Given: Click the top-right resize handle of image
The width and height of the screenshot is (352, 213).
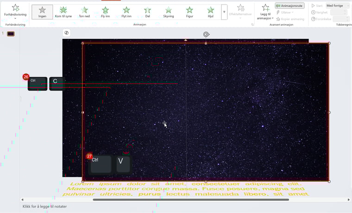Looking at the screenshot, I should pos(329,43).
